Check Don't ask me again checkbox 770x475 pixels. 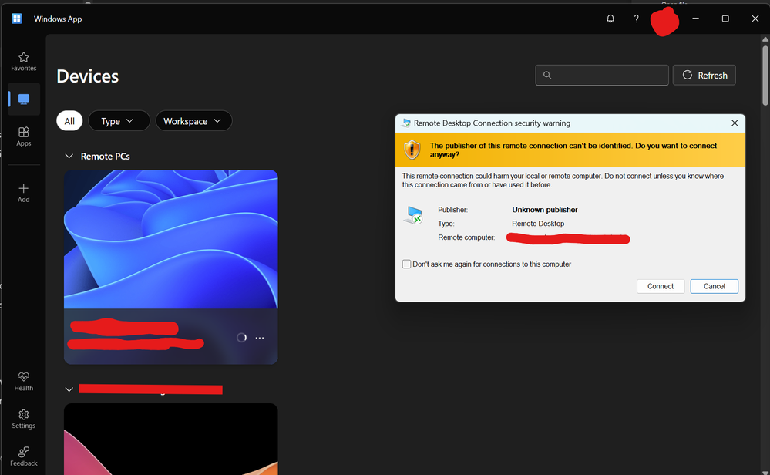[x=407, y=264]
